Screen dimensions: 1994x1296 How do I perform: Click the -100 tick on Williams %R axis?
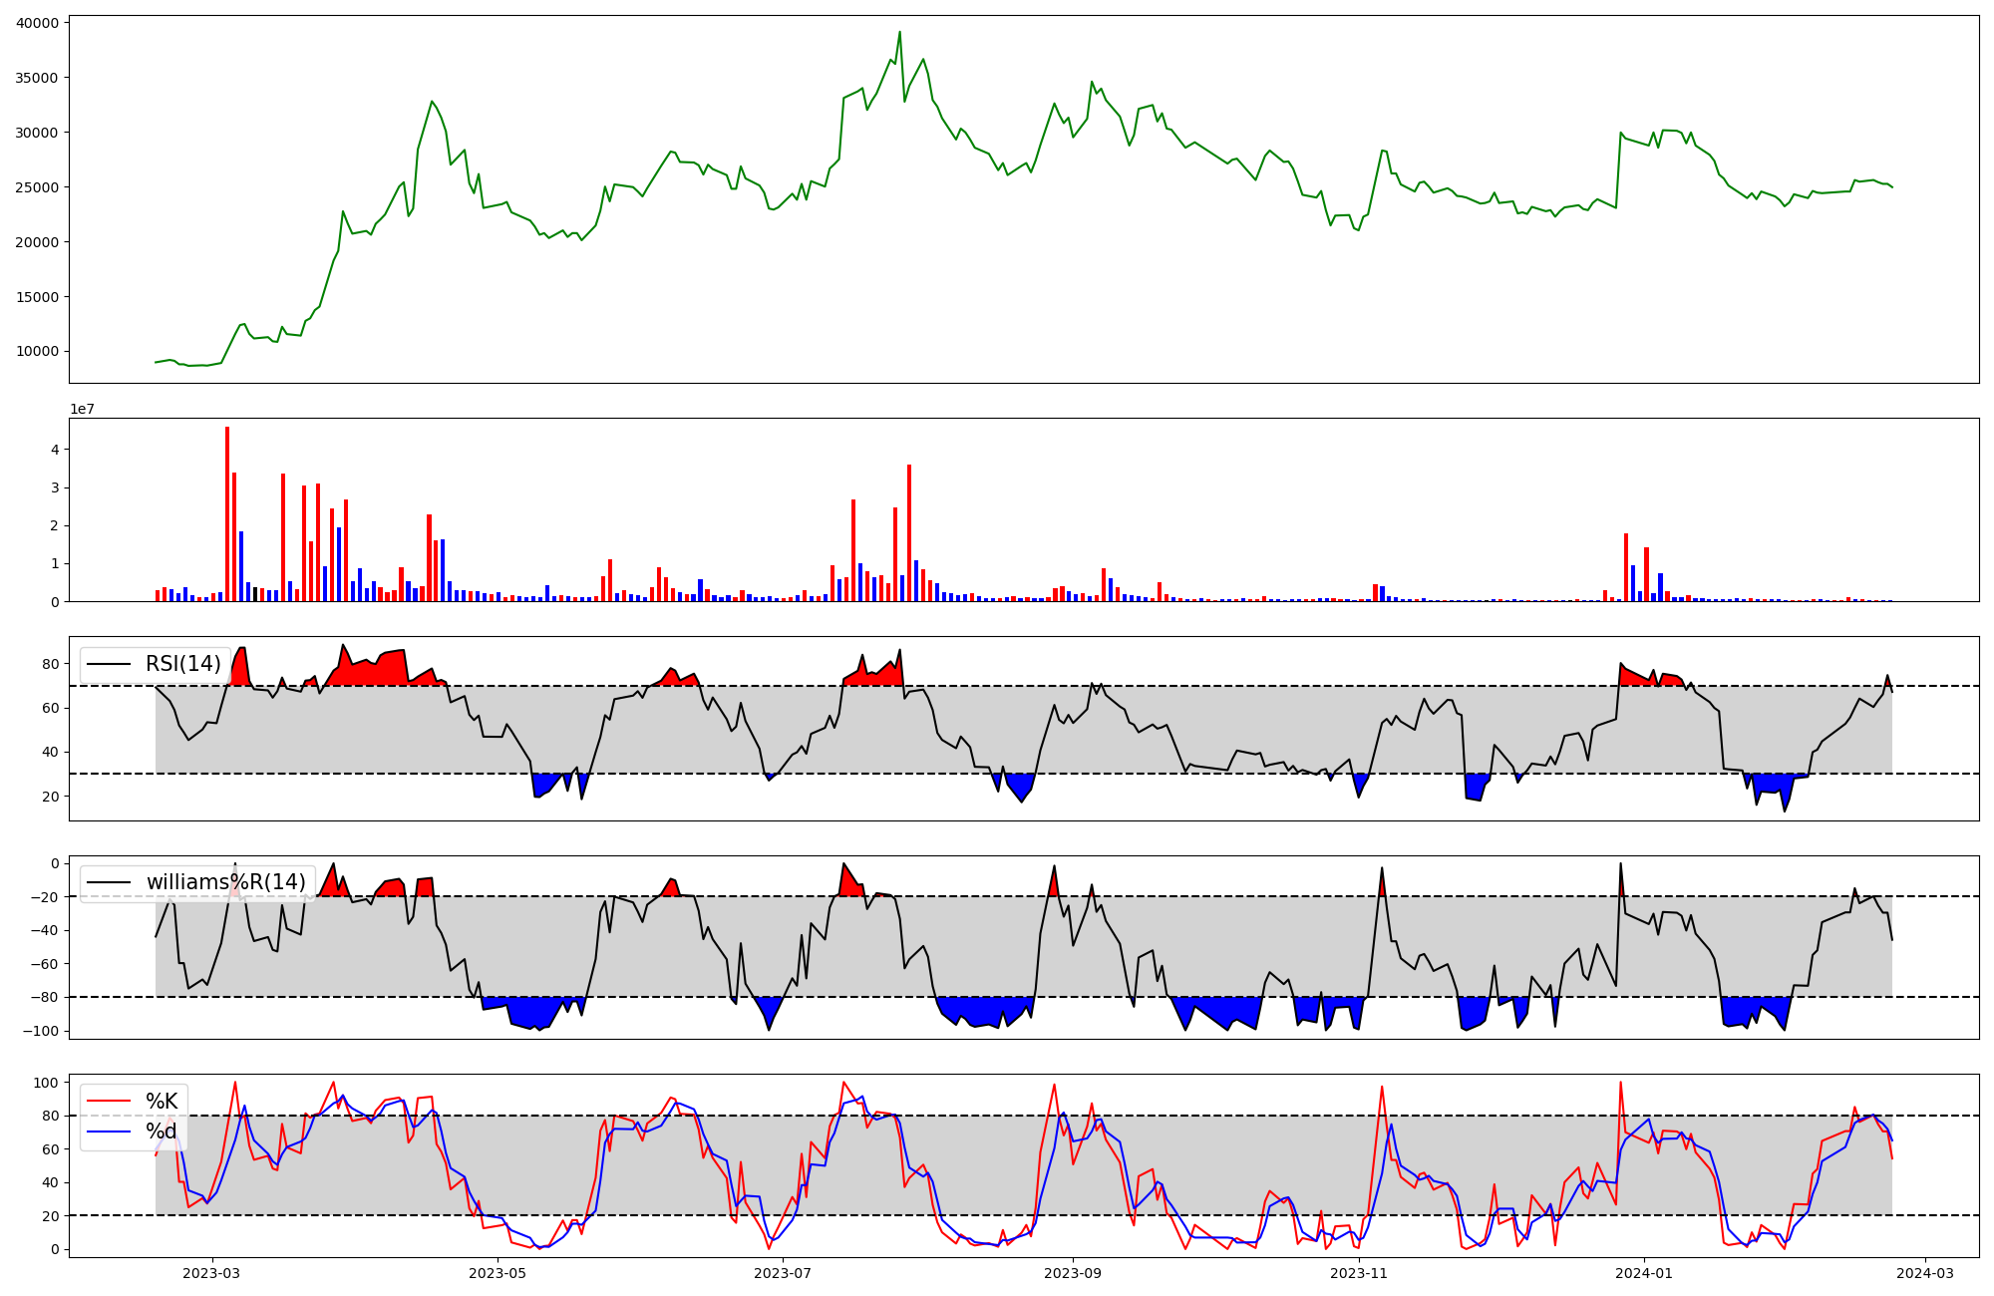pyautogui.click(x=42, y=1031)
